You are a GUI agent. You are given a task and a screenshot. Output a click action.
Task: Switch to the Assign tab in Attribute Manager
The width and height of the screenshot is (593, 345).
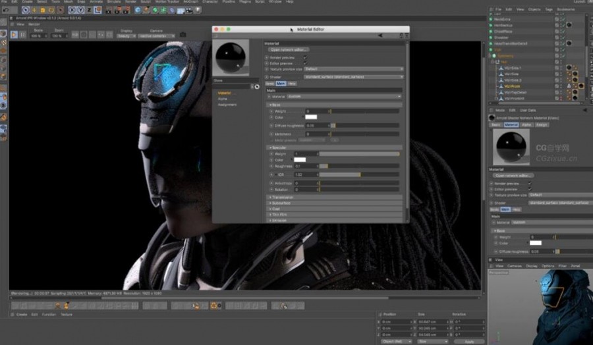click(542, 124)
